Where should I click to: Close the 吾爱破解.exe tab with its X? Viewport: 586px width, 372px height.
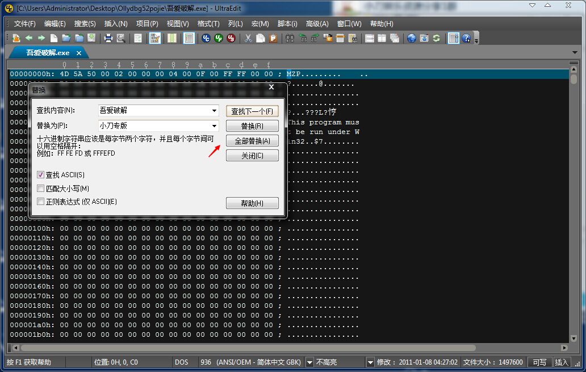point(79,53)
